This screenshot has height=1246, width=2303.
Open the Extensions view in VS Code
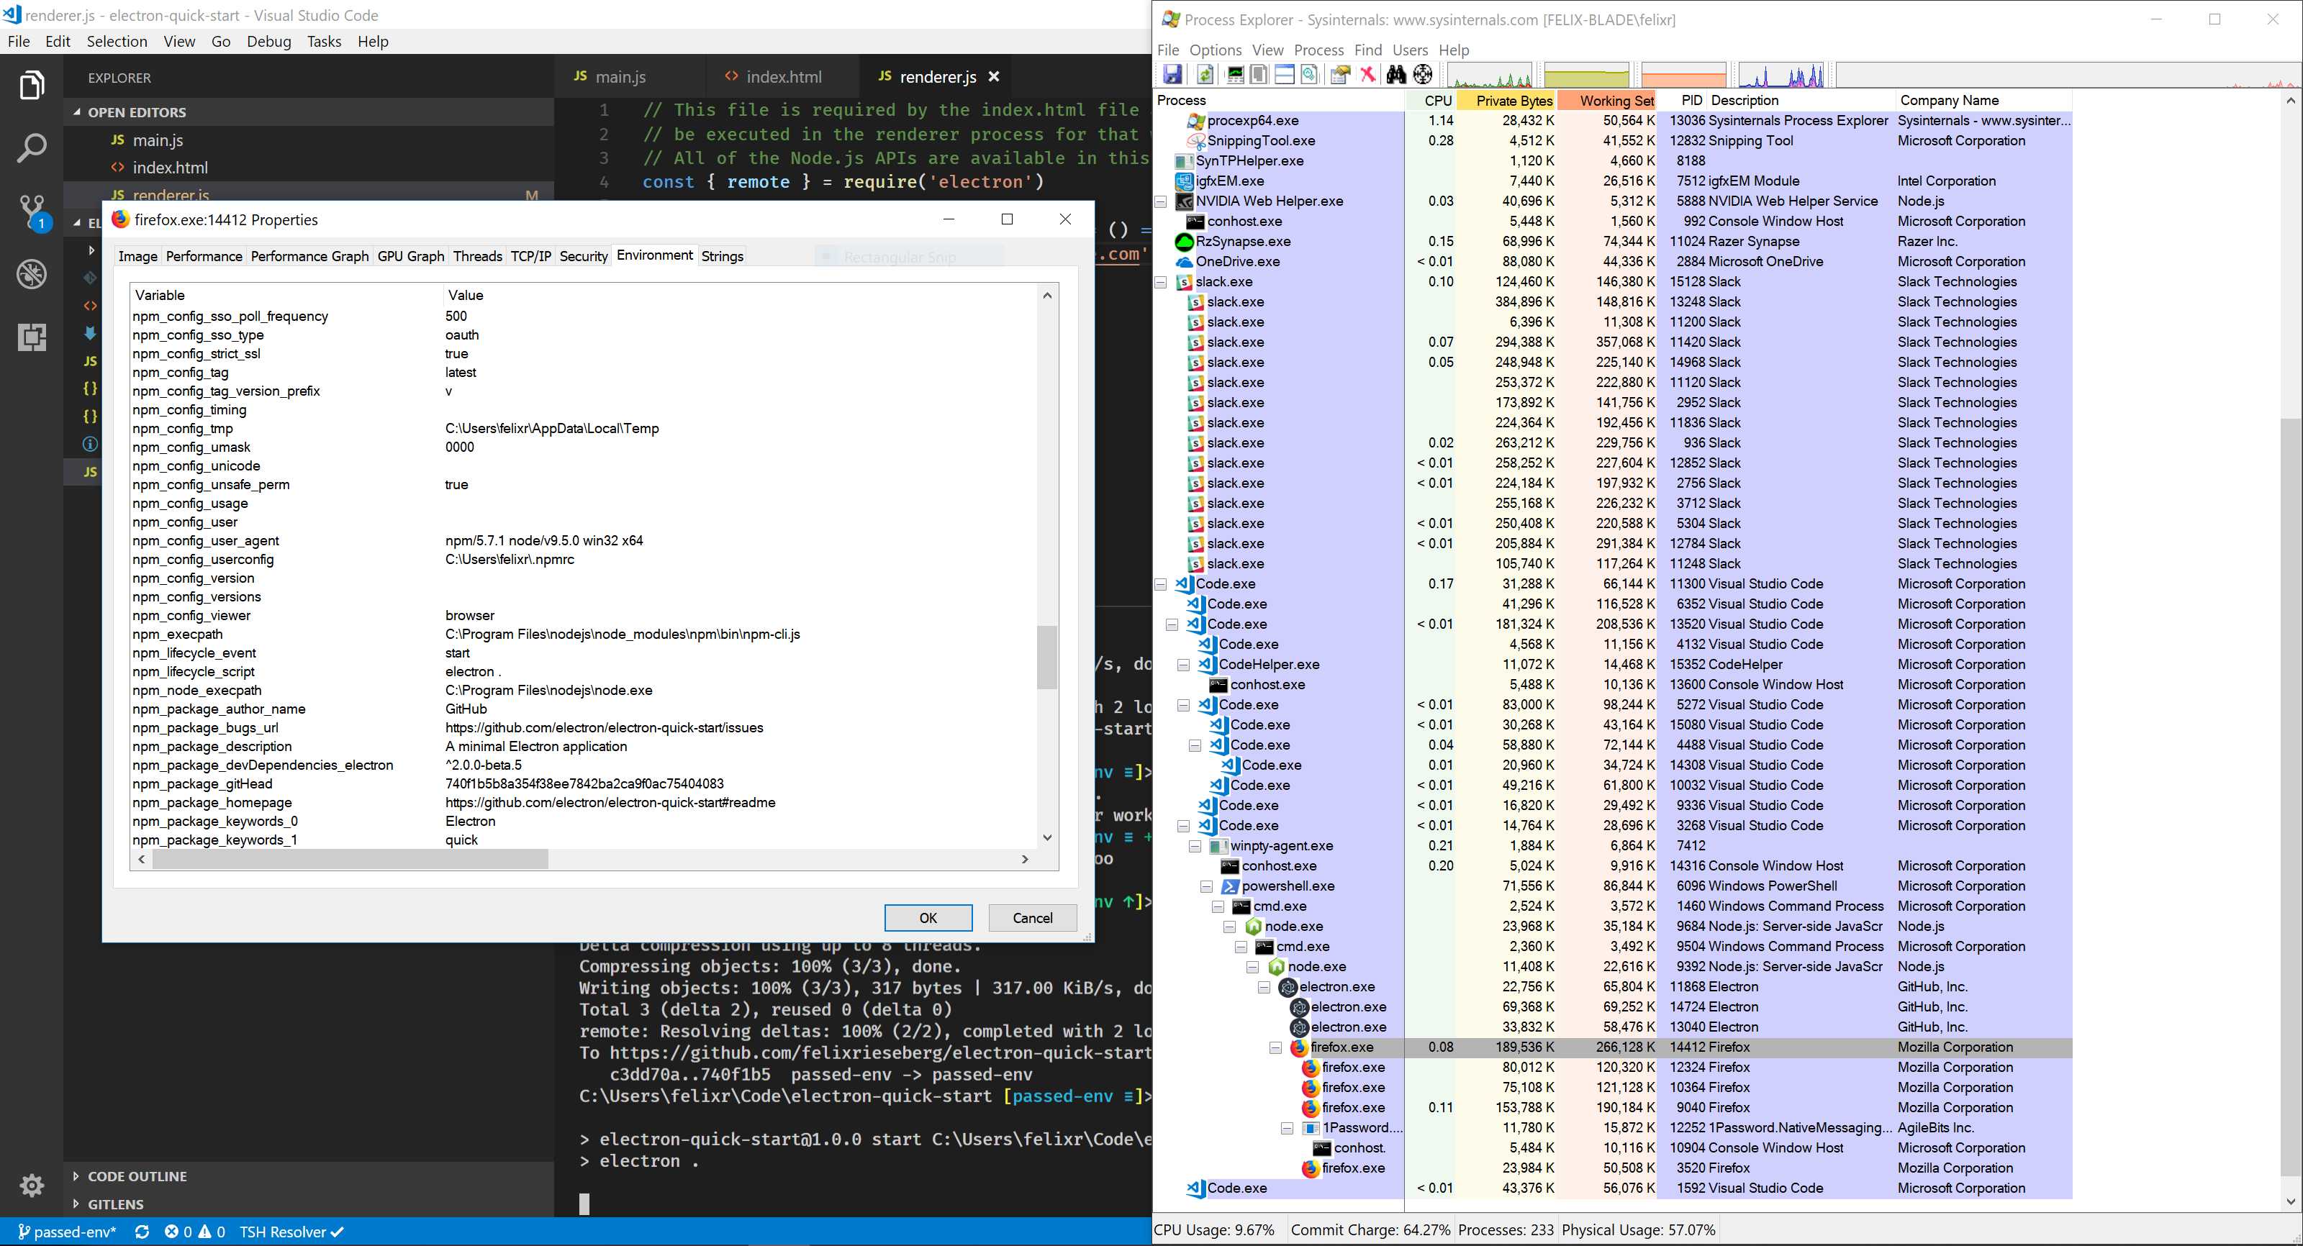tap(32, 337)
